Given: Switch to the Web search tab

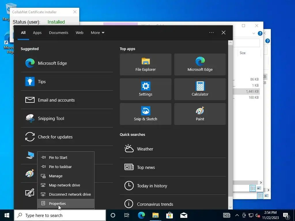Looking at the screenshot, I should tap(80, 33).
